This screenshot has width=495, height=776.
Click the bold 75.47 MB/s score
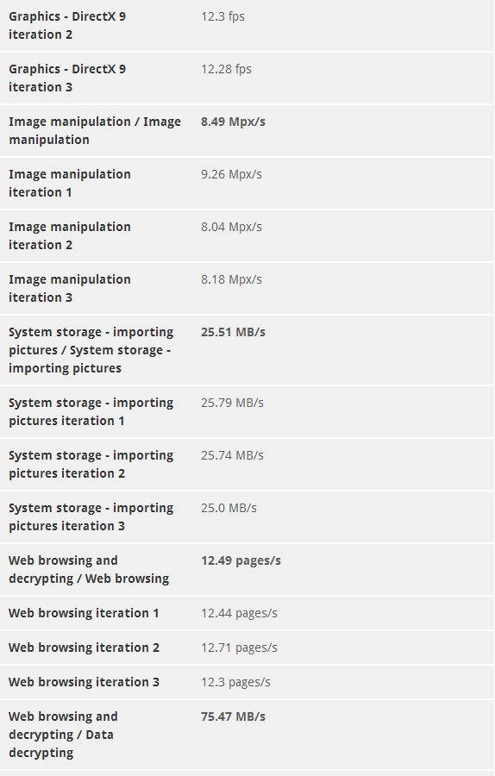(x=233, y=717)
